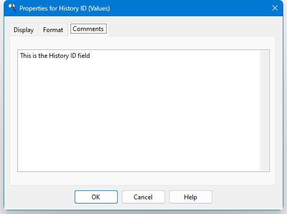Click the Cancel button
This screenshot has width=287, height=214.
[143, 197]
